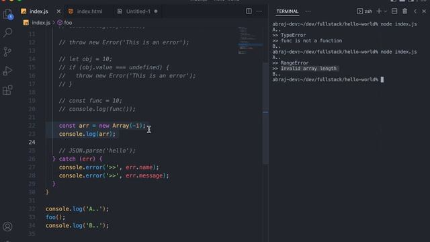Switch to the index.js tab
Image resolution: width=430 pixels, height=242 pixels.
(39, 11)
